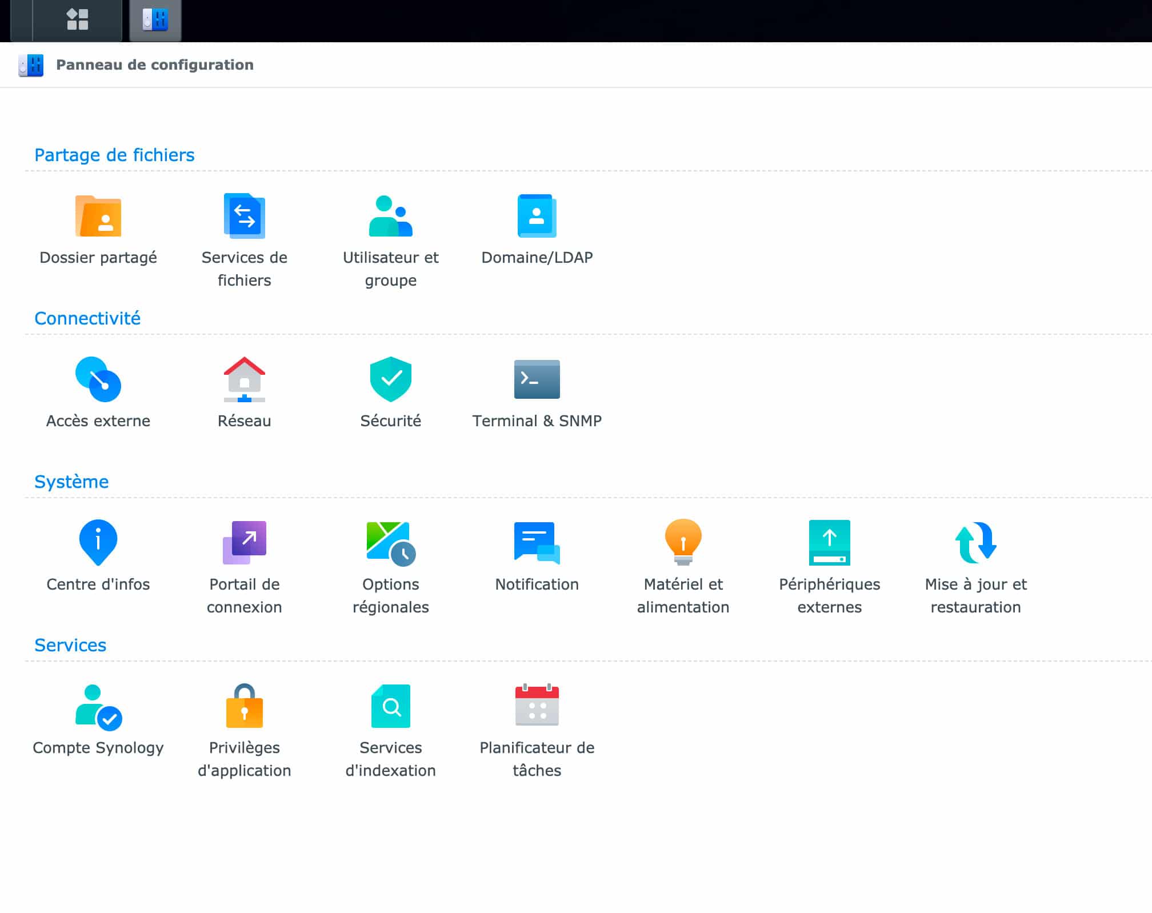Open Matériel et alimentation lightbulb icon
Viewport: 1152px width, 913px height.
(683, 543)
